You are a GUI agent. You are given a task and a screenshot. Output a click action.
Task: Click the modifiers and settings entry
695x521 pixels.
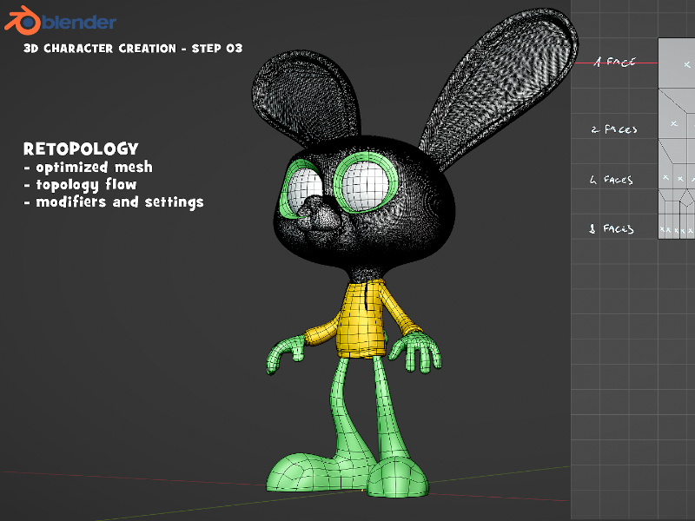[x=116, y=201]
